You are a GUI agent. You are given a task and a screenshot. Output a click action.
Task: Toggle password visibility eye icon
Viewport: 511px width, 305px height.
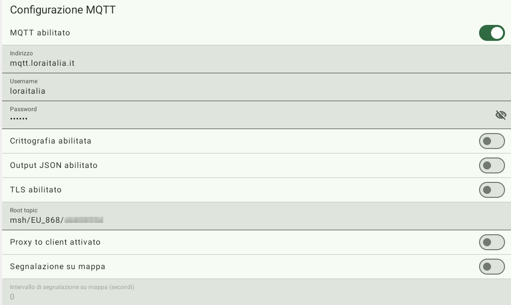(501, 115)
